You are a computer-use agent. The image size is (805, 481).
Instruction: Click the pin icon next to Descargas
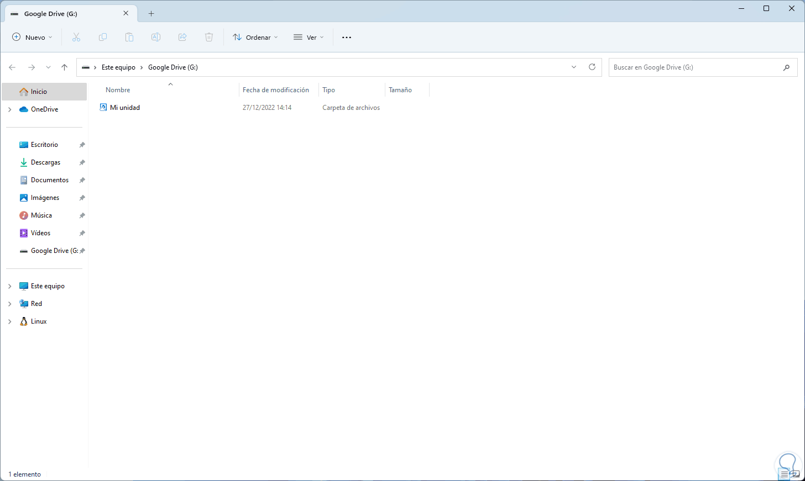pyautogui.click(x=82, y=162)
